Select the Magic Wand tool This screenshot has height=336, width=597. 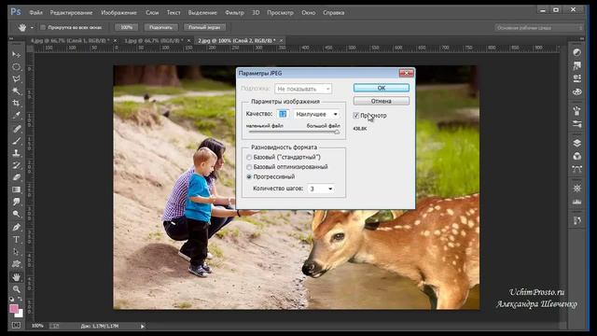[16, 91]
